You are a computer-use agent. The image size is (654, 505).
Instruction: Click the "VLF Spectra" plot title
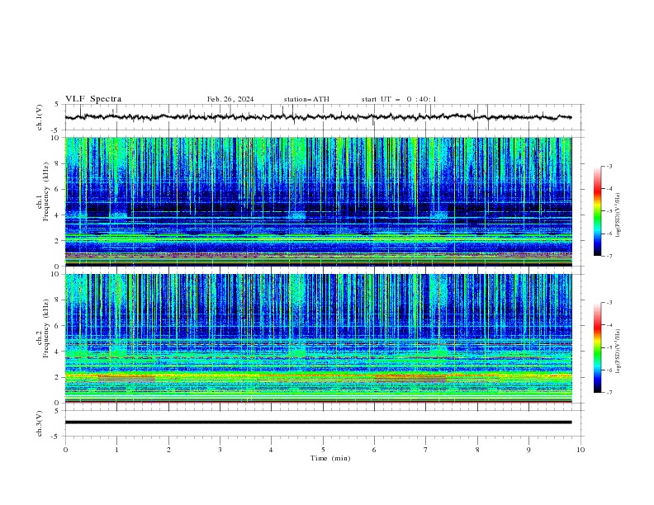[x=93, y=99]
